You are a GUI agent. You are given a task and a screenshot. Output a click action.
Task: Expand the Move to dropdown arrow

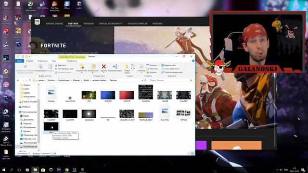click(x=82, y=73)
